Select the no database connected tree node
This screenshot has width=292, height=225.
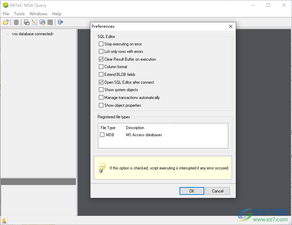coord(33,34)
